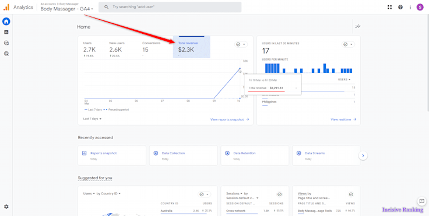Open Users metric dropdown in country card
Screen dimensions: 429x216
pos(89,193)
